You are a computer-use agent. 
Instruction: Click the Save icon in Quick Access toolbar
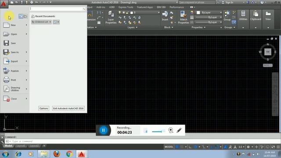pos(22,2)
